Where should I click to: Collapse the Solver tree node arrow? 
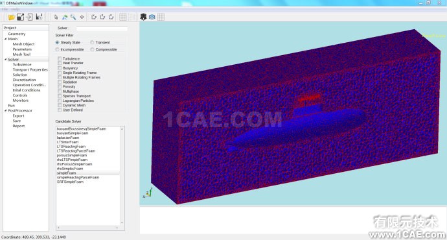pyautogui.click(x=5, y=60)
